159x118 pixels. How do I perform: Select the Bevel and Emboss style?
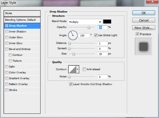pyautogui.click(x=20, y=49)
